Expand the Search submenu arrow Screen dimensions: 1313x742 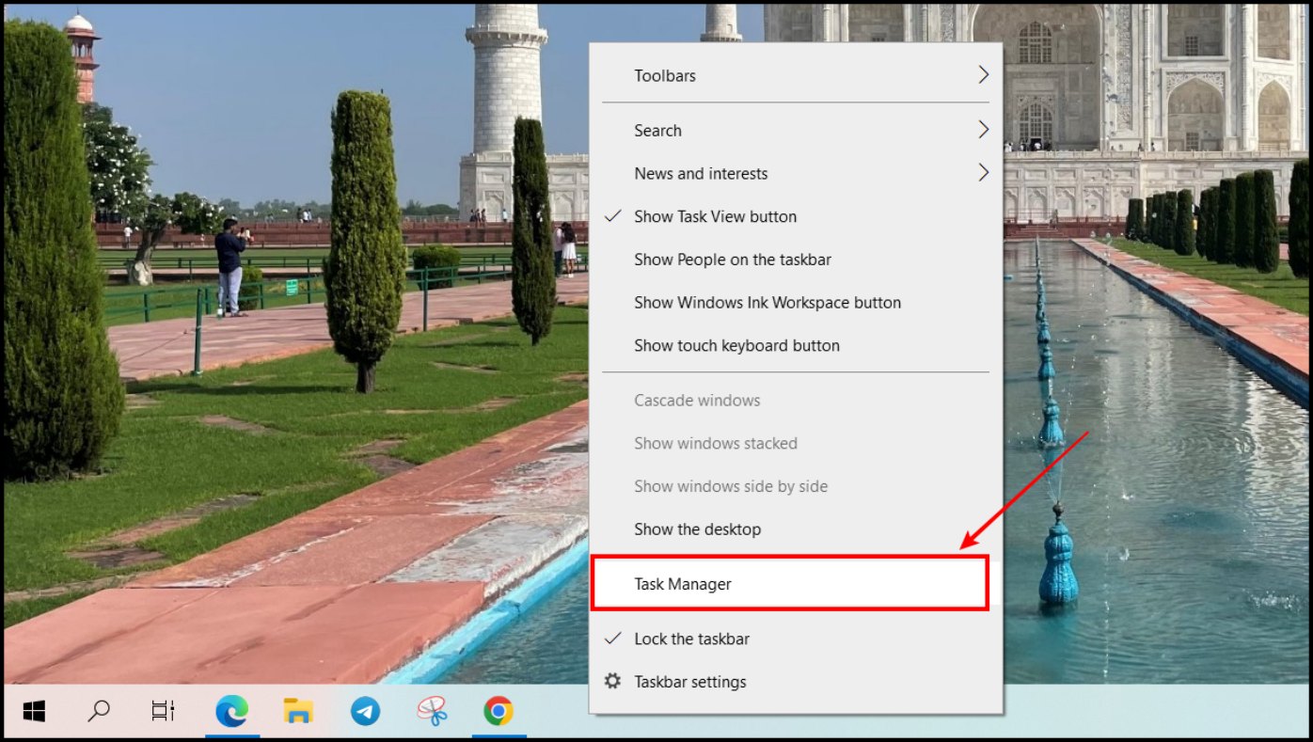[x=983, y=130]
